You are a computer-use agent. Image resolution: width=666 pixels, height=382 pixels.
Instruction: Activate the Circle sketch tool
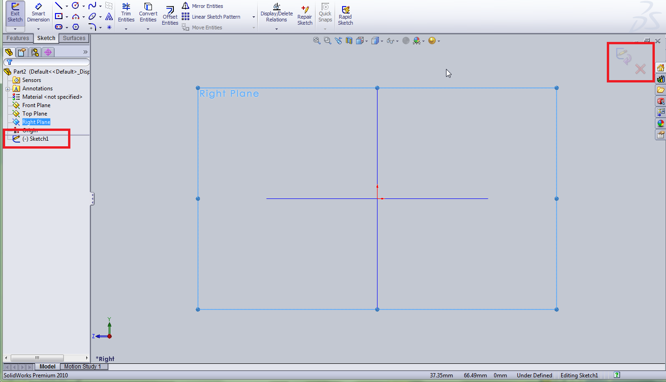75,6
